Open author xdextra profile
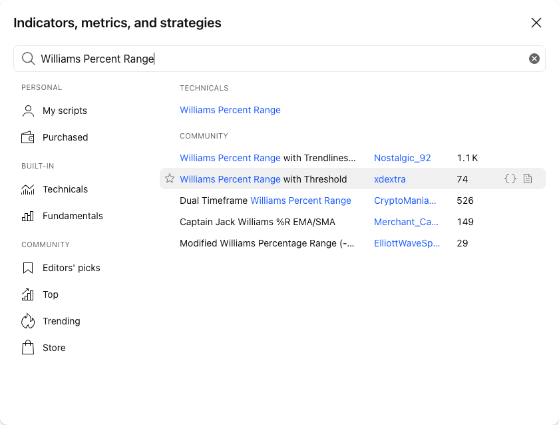The image size is (559, 425). 390,179
